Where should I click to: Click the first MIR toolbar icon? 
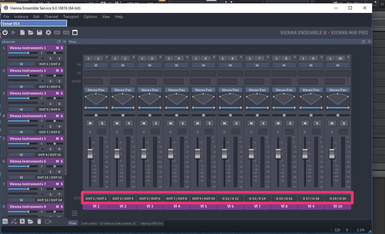point(57,33)
